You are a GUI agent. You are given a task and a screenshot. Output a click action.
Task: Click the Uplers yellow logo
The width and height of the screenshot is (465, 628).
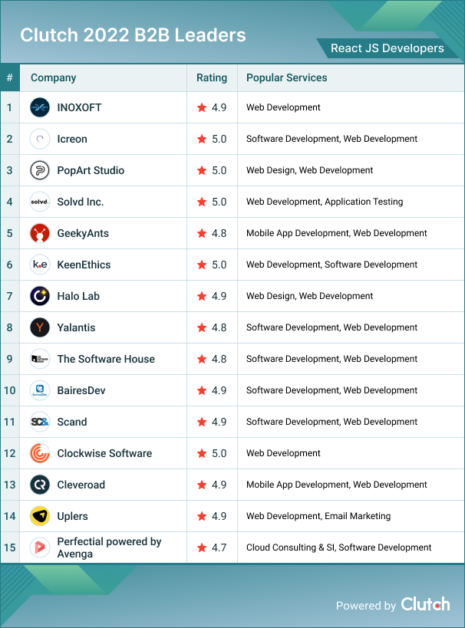click(40, 516)
